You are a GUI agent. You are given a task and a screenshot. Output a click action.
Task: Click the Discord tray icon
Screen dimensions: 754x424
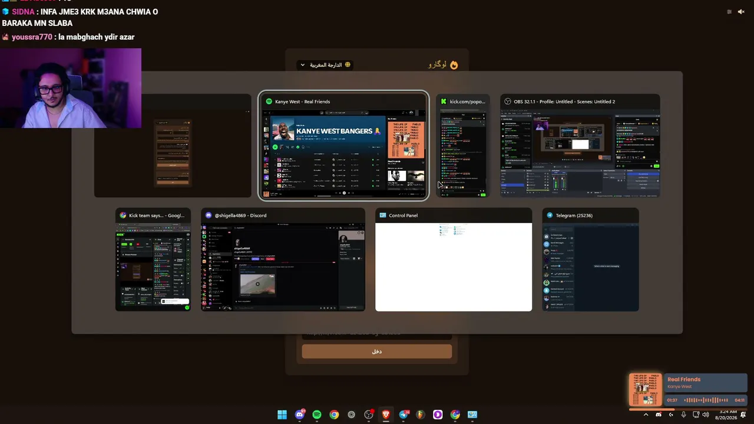point(659,415)
